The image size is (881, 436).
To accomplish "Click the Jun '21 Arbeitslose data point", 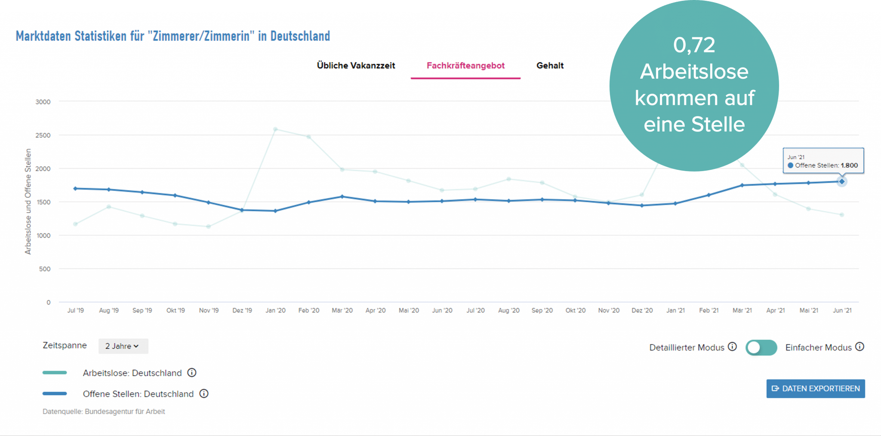I will tap(841, 215).
